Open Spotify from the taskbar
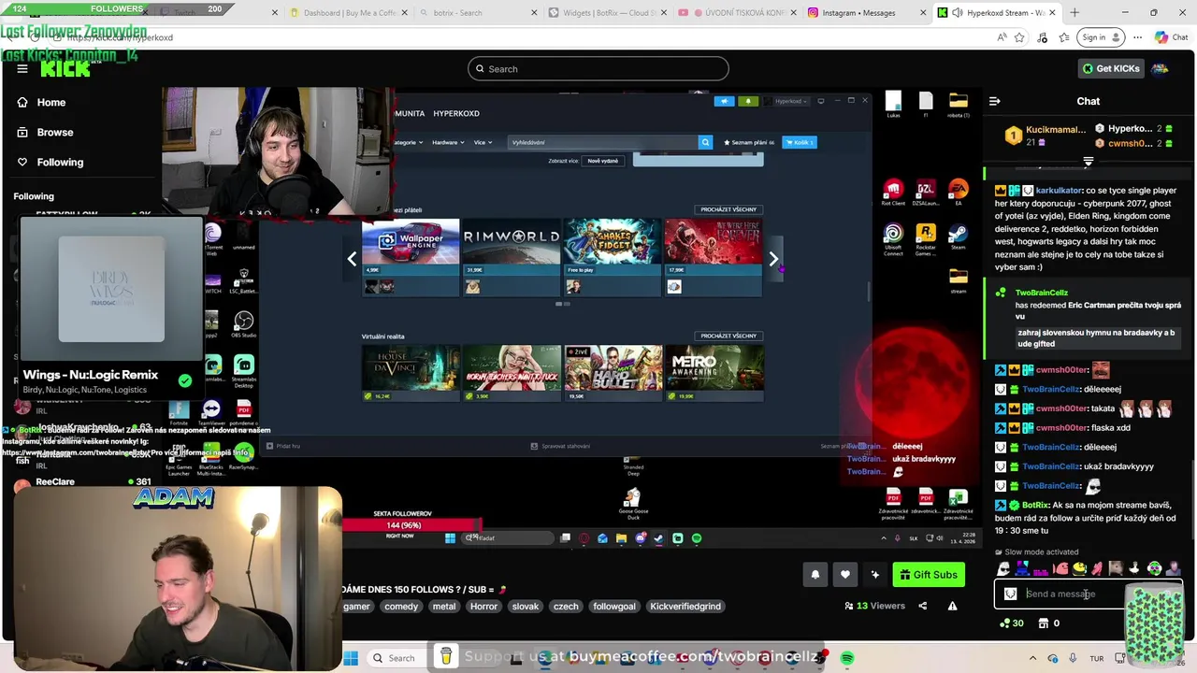 847,658
